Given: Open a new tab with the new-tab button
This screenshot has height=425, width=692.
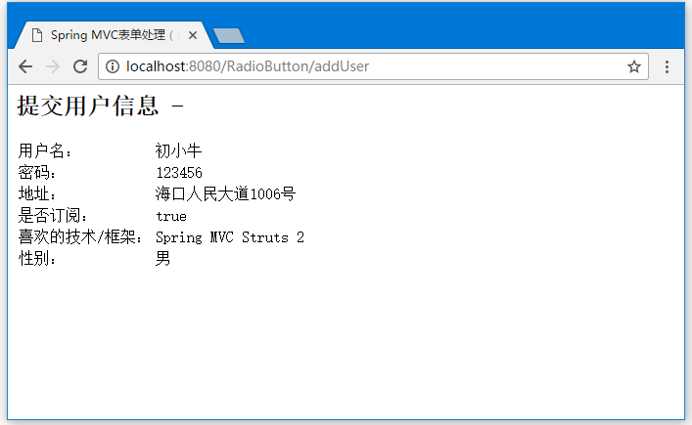Looking at the screenshot, I should (228, 36).
